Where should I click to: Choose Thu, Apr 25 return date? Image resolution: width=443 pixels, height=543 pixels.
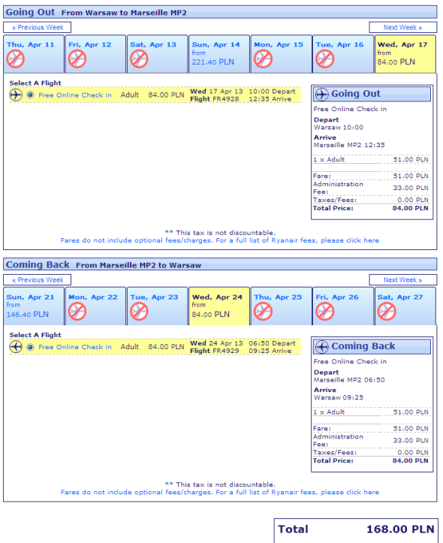coord(281,306)
